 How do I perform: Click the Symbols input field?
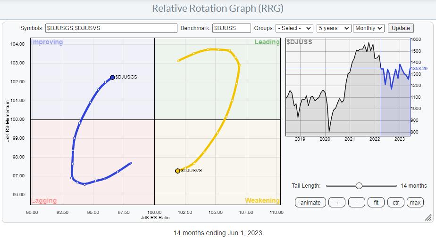(111, 28)
